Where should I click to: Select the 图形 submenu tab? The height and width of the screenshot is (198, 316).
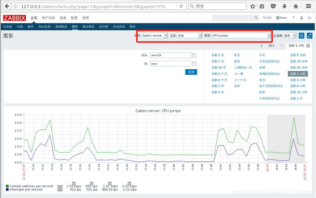[75, 26]
